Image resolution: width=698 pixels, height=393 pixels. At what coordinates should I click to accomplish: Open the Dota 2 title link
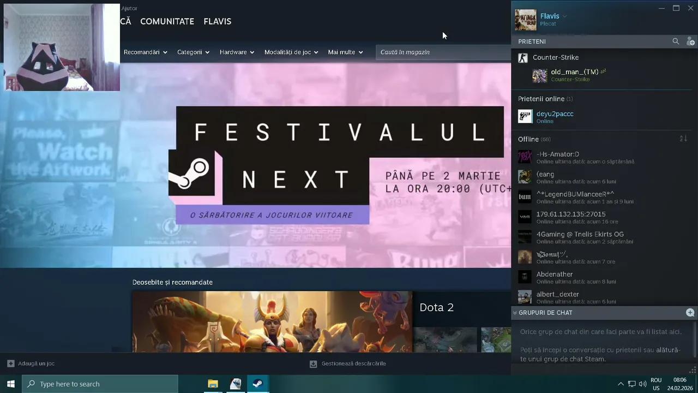(x=437, y=307)
